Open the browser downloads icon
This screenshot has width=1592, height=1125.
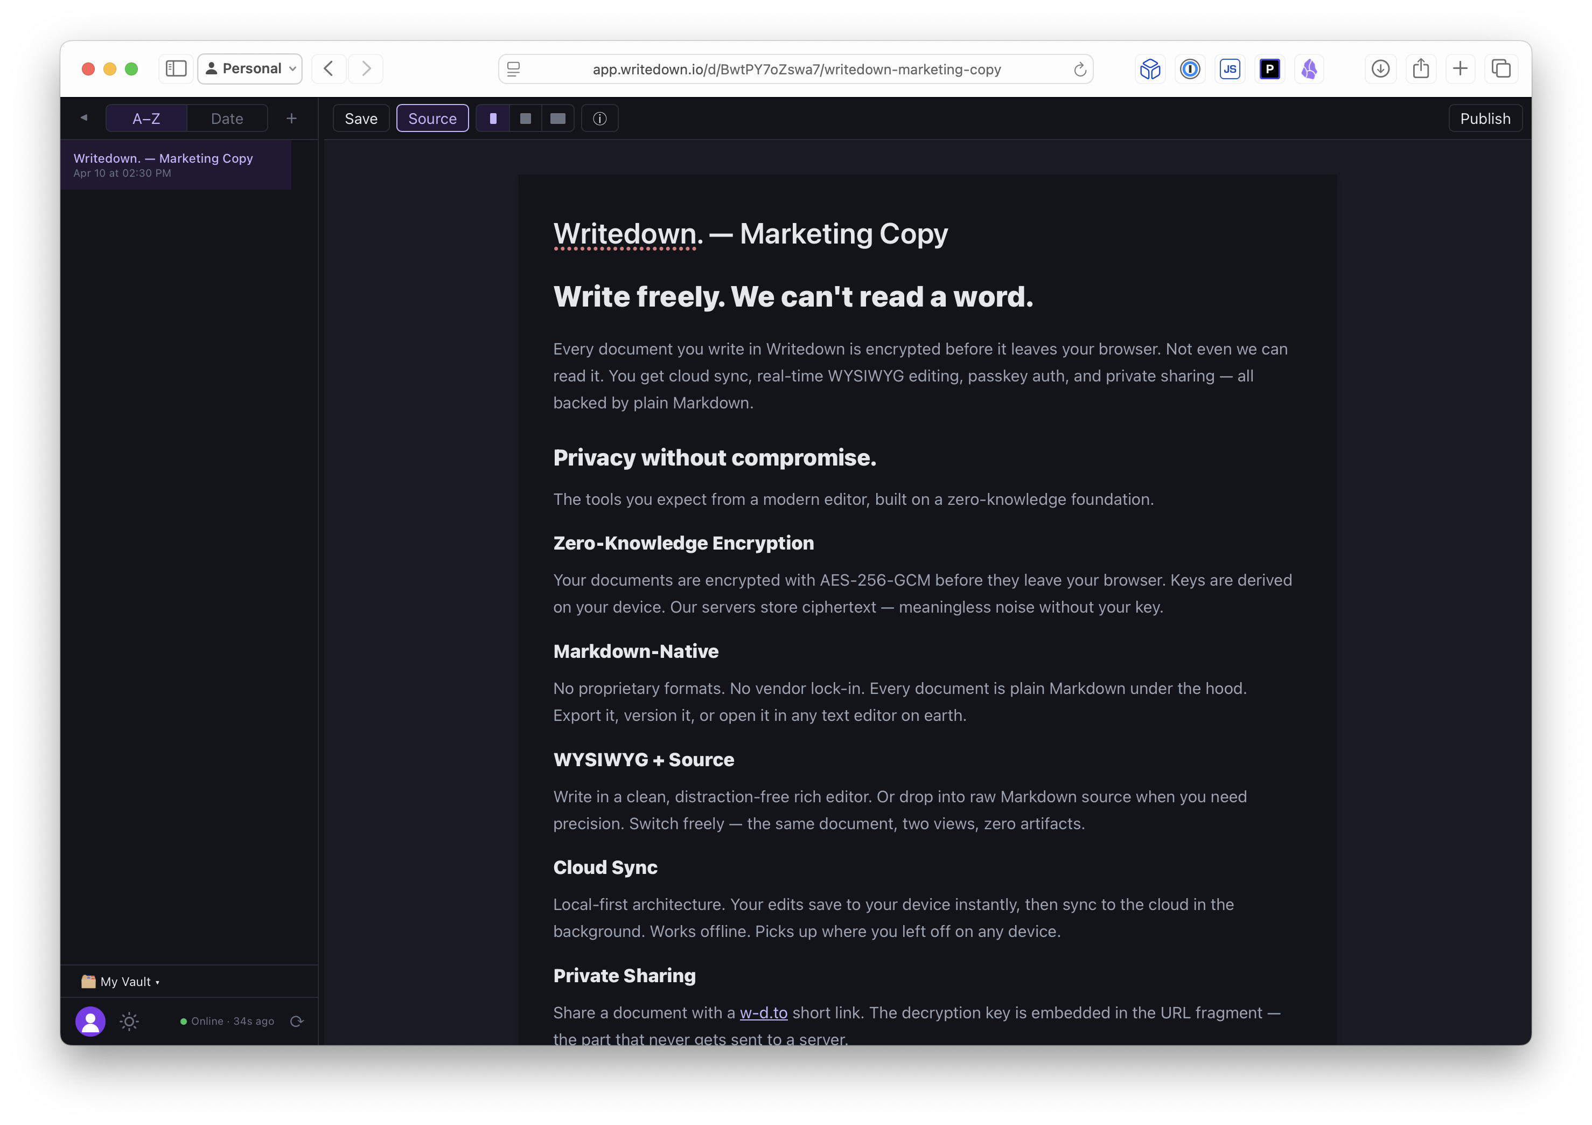(x=1380, y=68)
